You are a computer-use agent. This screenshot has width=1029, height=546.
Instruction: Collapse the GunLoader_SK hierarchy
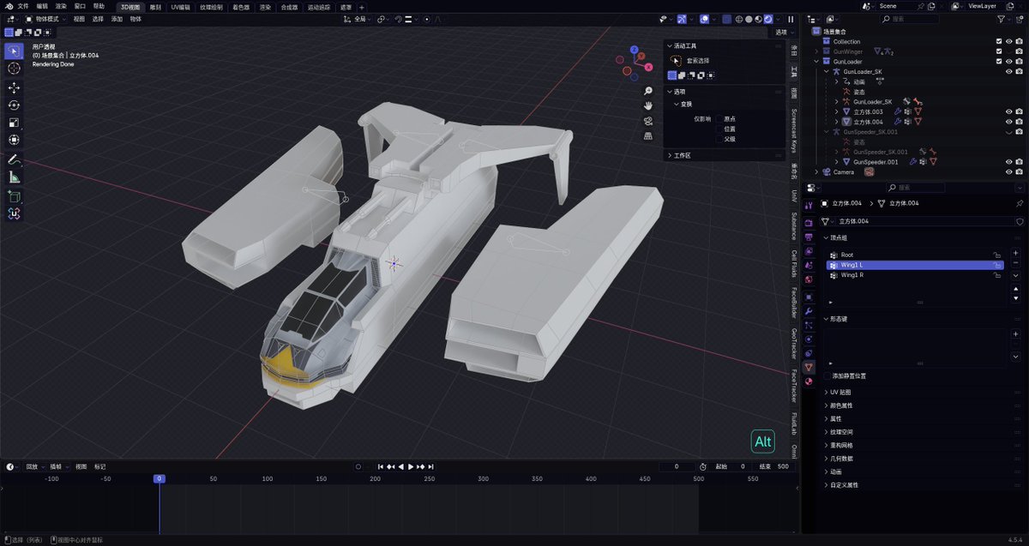coord(827,71)
